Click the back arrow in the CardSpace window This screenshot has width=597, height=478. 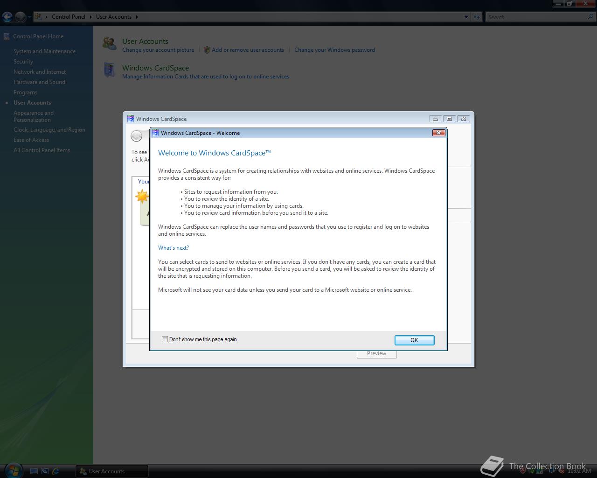coord(136,136)
